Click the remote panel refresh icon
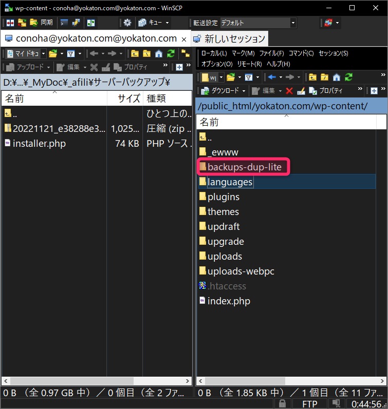This screenshot has height=409, width=388. [349, 77]
